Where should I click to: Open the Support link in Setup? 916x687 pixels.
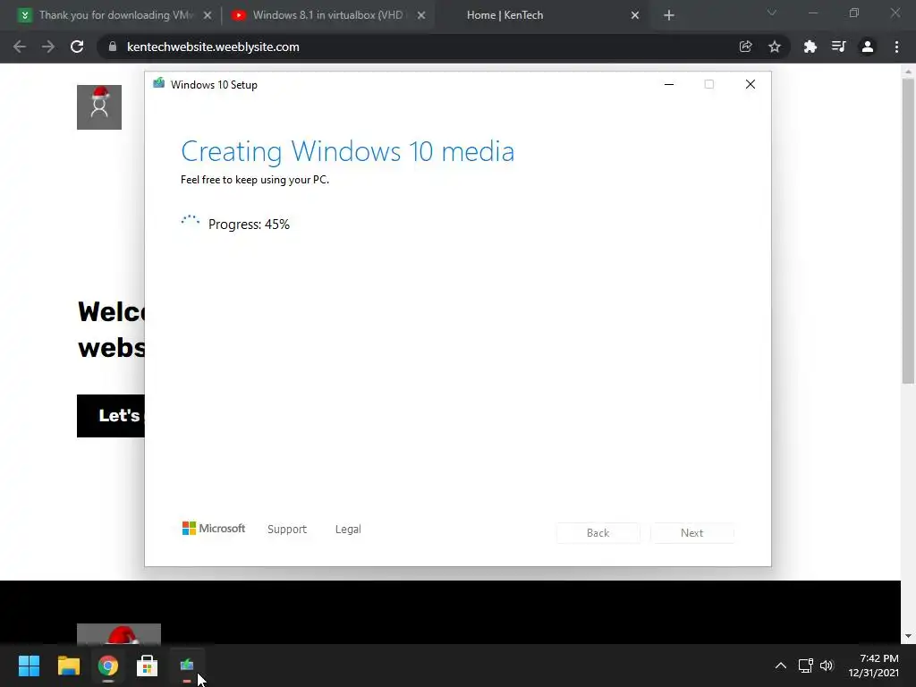point(287,530)
